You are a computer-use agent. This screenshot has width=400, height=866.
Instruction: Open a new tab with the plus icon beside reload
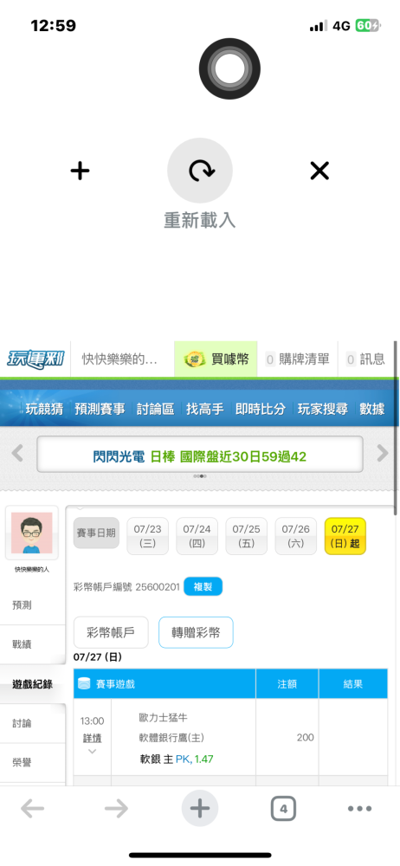coord(81,171)
